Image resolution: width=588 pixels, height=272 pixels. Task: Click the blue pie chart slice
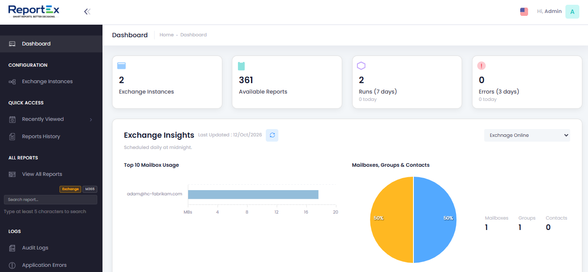(x=435, y=220)
